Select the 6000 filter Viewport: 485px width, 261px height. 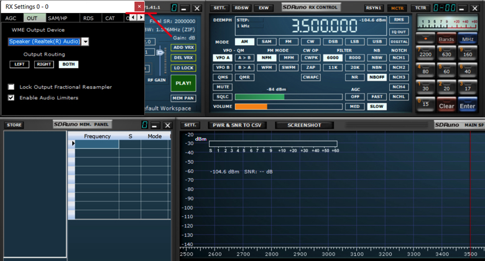(333, 58)
